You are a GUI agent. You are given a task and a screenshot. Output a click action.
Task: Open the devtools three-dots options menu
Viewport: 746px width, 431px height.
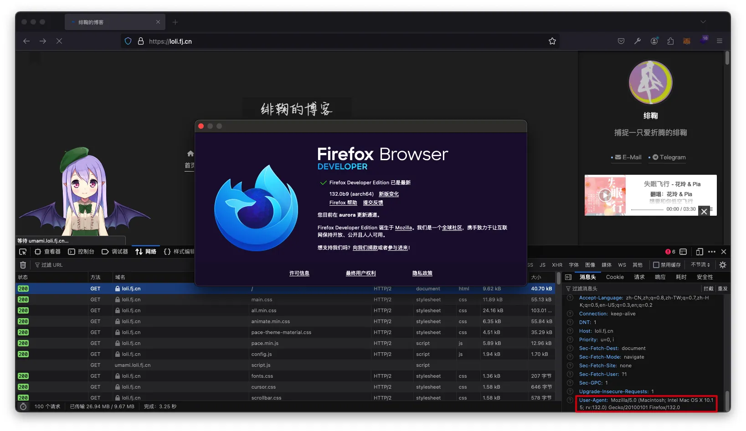[x=712, y=252]
